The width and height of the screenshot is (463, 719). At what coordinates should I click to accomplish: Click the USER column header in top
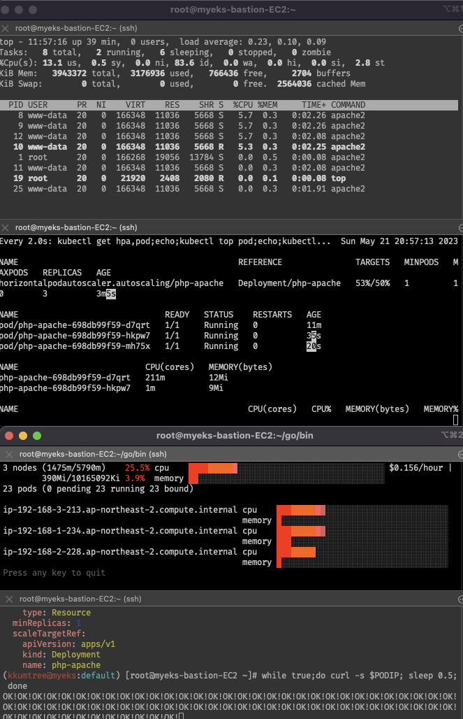(x=38, y=105)
